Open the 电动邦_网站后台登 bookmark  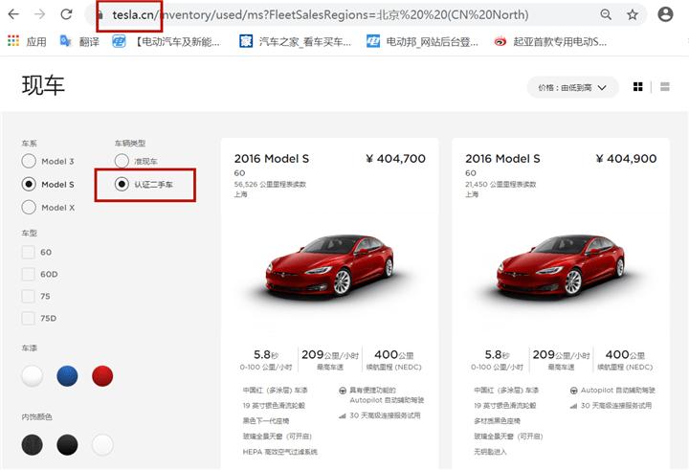pyautogui.click(x=422, y=42)
